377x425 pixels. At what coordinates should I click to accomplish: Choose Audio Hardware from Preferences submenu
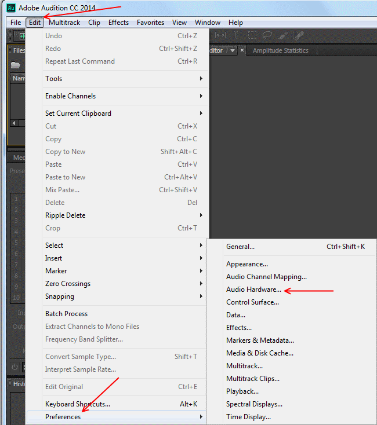click(253, 290)
